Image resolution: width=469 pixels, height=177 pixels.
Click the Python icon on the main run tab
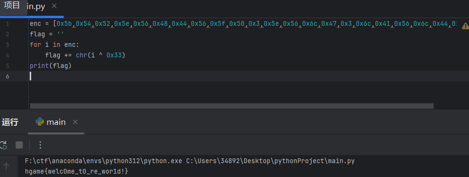40,122
